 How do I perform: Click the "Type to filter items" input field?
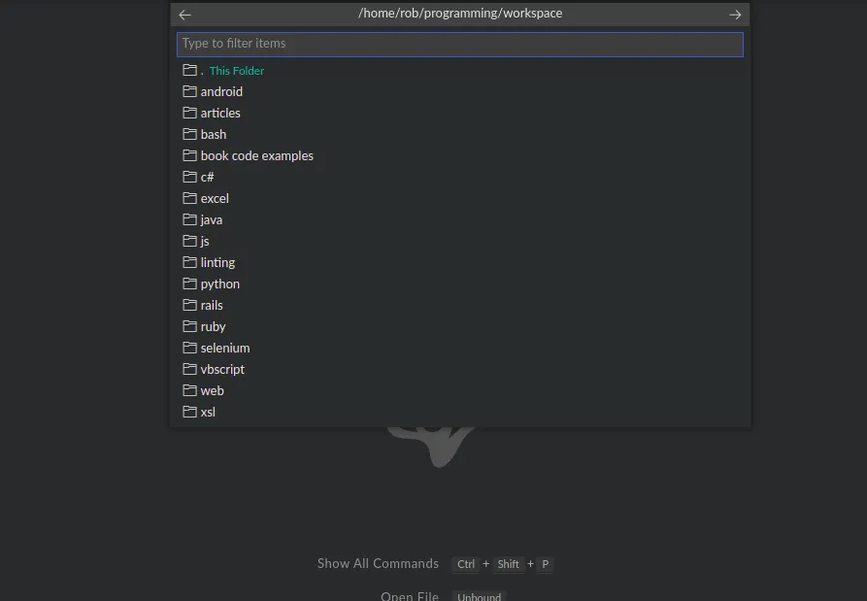(459, 44)
